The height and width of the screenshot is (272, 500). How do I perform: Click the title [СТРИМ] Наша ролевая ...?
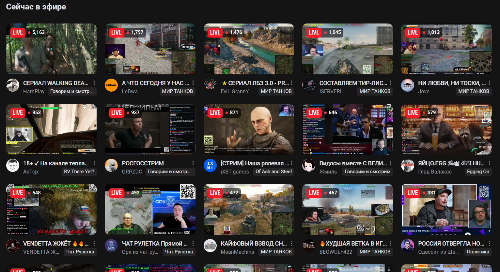pyautogui.click(x=255, y=163)
